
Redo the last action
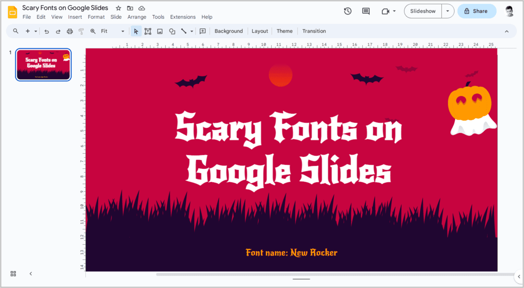(58, 31)
